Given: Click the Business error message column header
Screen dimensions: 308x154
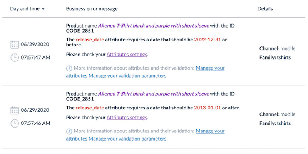Looking at the screenshot, I should pyautogui.click(x=92, y=8).
